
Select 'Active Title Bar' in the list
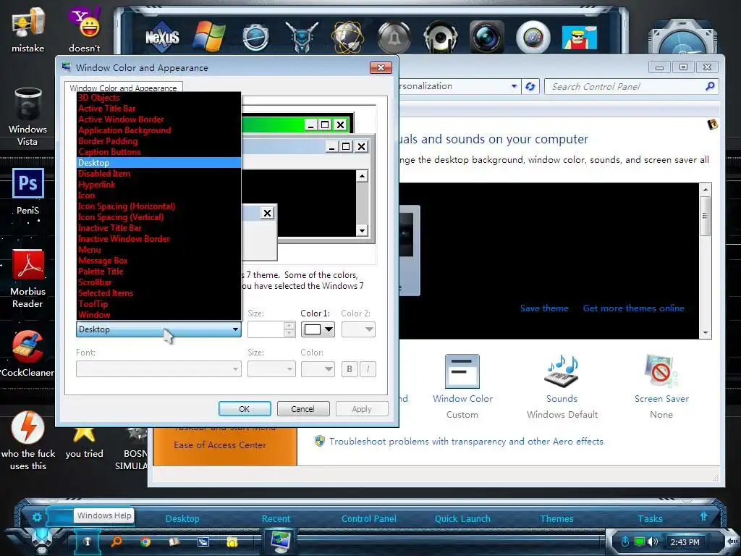tap(158, 109)
